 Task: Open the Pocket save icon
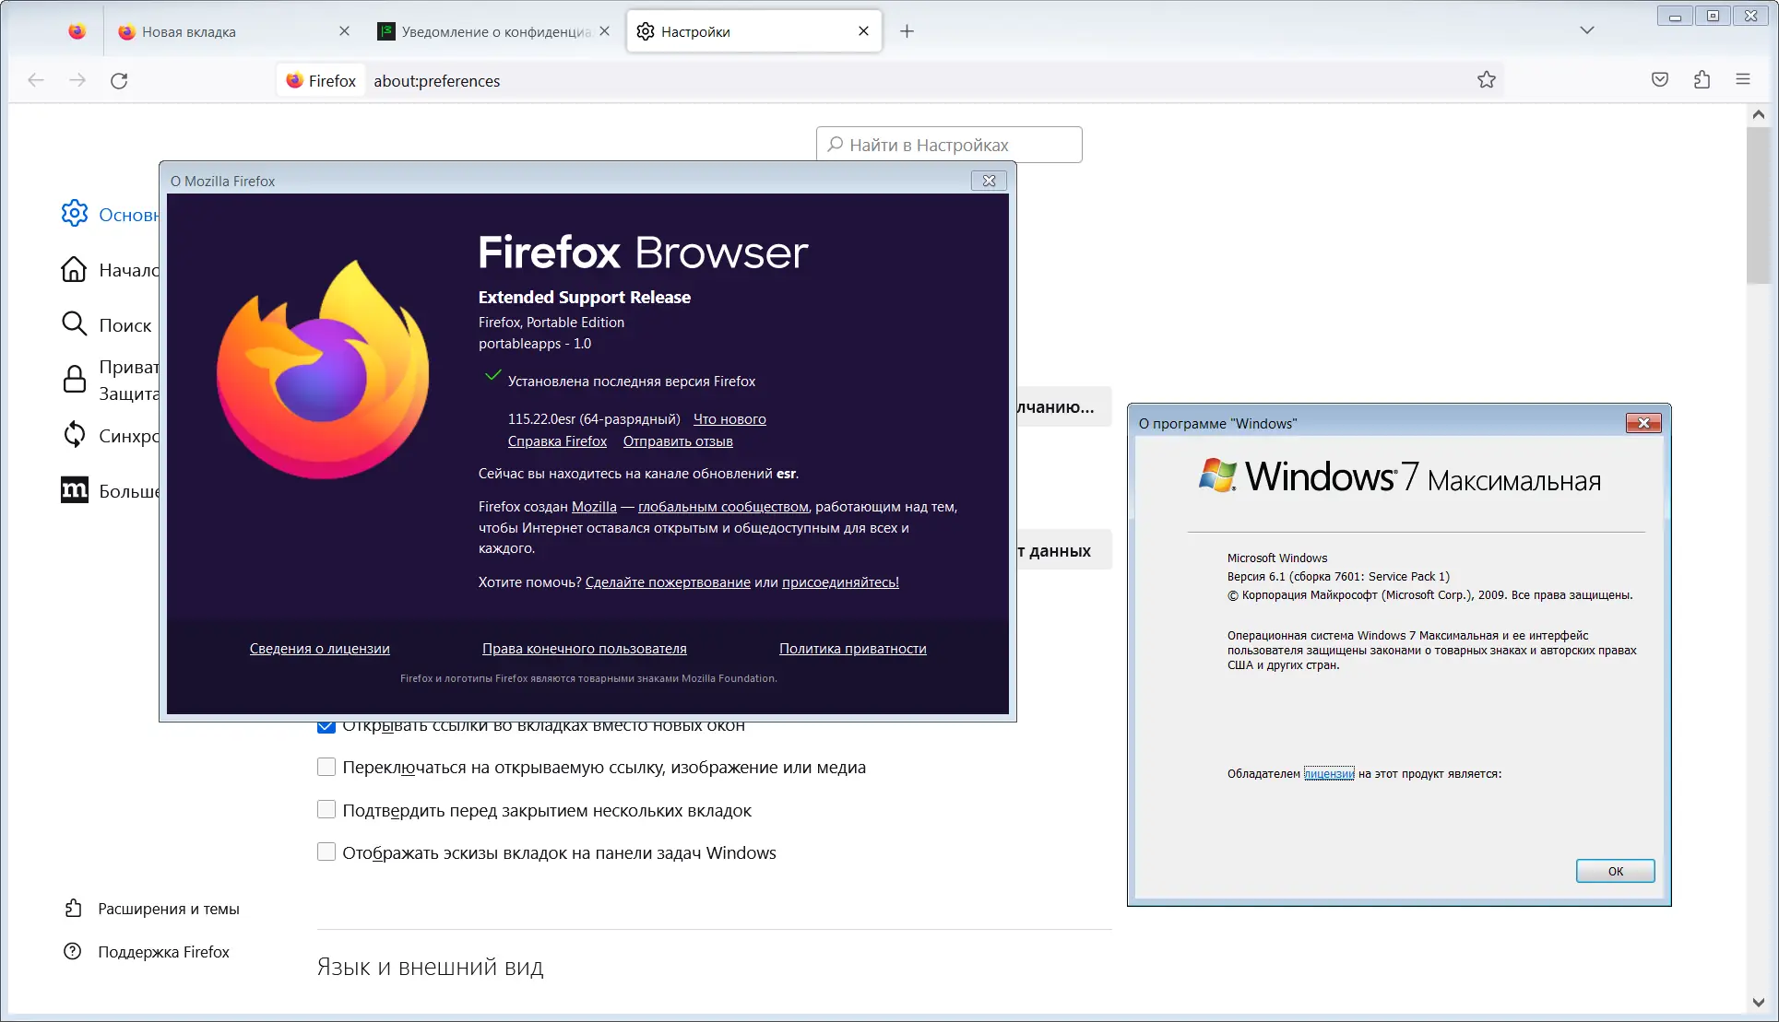(x=1660, y=80)
